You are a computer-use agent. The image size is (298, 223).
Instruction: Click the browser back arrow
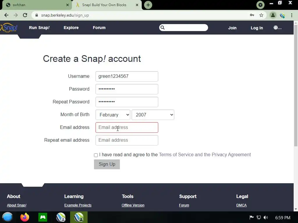point(6,15)
